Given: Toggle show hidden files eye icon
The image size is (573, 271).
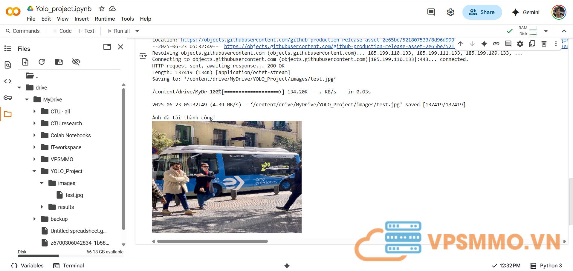Looking at the screenshot, I should [x=76, y=62].
